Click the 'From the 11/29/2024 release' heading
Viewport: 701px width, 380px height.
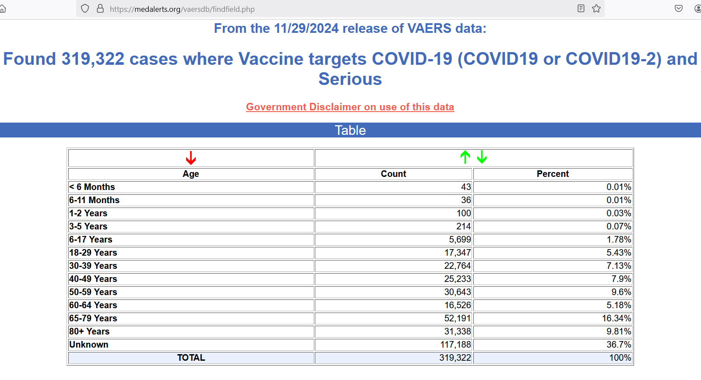click(350, 28)
